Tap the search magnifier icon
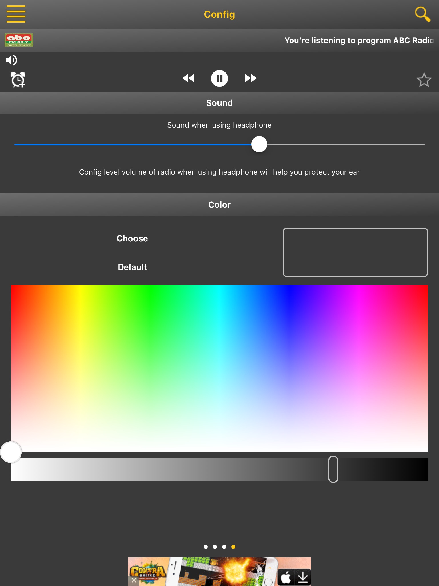Screen dimensions: 439x586 click(422, 14)
